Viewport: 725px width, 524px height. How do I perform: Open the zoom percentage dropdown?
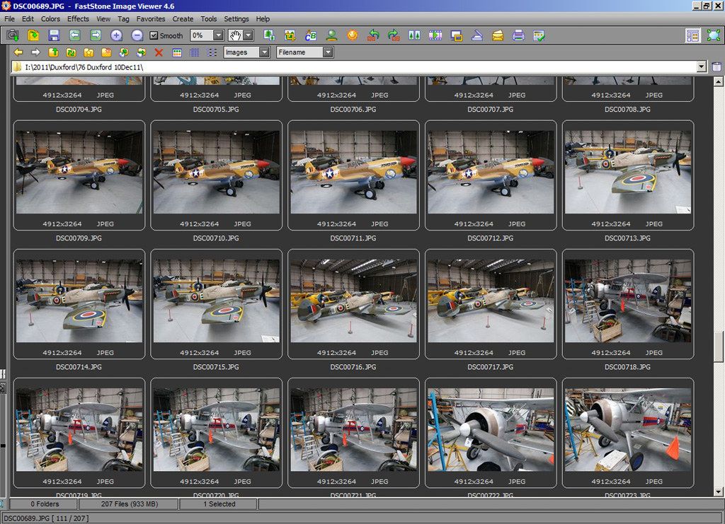click(218, 35)
